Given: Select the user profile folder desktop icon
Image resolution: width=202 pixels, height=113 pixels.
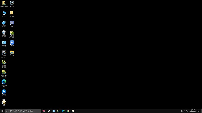Looking at the screenshot, I should click(4, 4).
